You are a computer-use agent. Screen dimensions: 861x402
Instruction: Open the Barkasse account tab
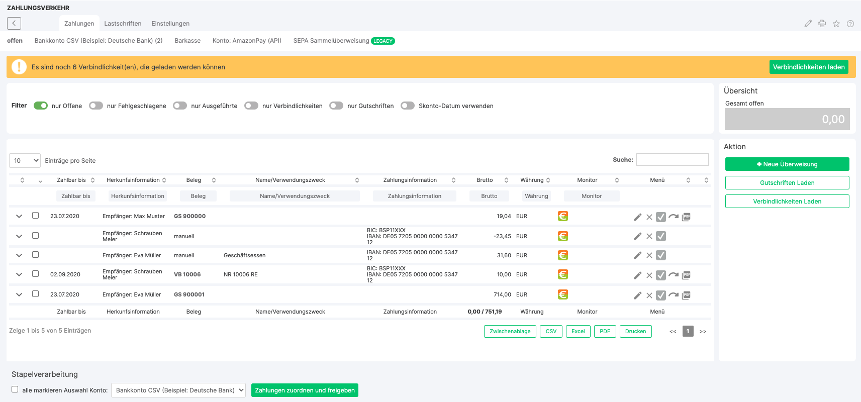tap(187, 41)
